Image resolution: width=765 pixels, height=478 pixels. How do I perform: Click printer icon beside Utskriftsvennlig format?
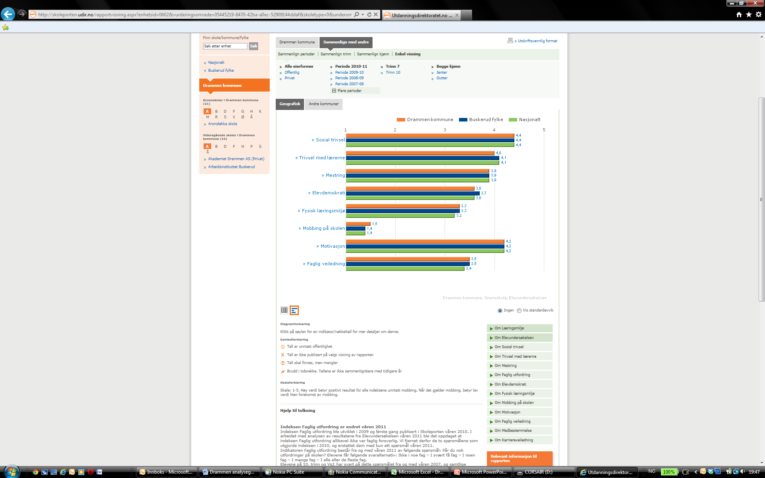click(510, 41)
